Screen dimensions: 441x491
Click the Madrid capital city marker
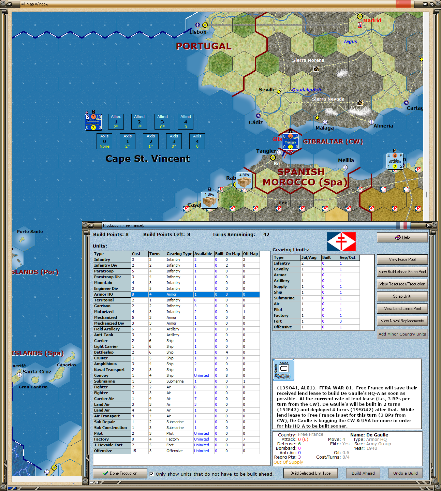(360, 16)
